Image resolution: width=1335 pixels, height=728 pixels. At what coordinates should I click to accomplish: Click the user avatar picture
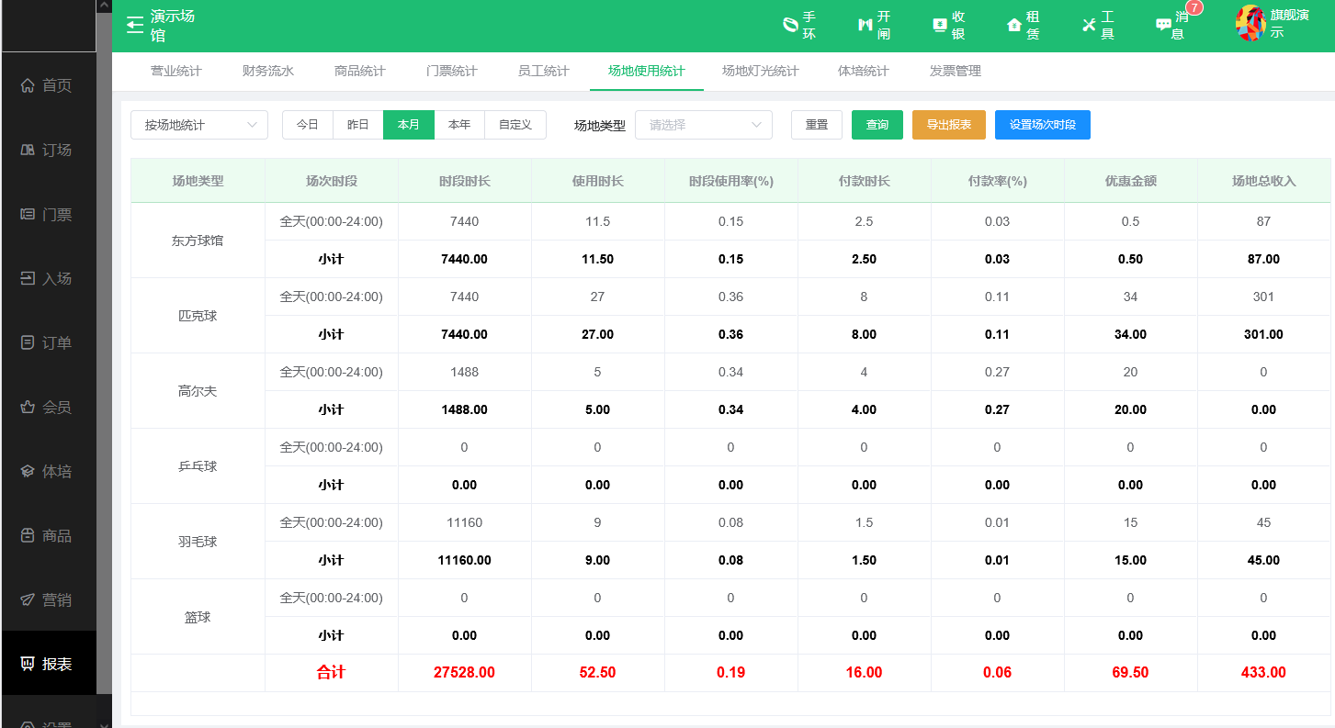click(1250, 24)
